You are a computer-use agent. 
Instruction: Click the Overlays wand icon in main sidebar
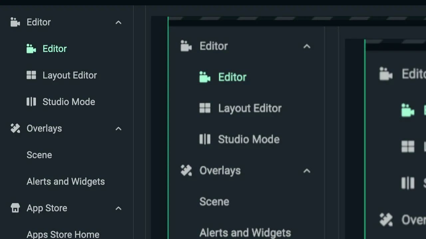pos(15,128)
